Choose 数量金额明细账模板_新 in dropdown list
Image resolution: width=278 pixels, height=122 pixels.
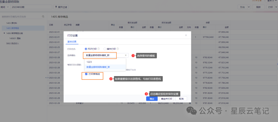(105, 67)
